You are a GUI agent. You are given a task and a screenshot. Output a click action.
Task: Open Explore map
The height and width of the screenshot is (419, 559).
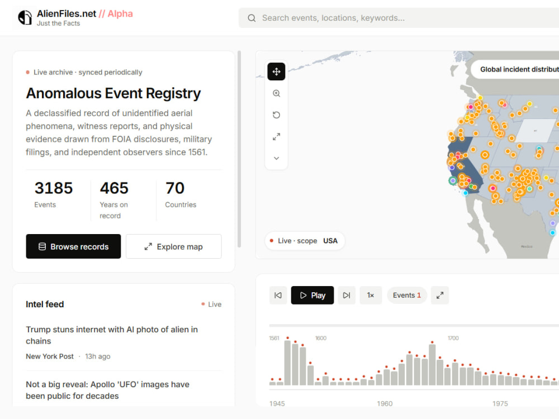click(174, 246)
